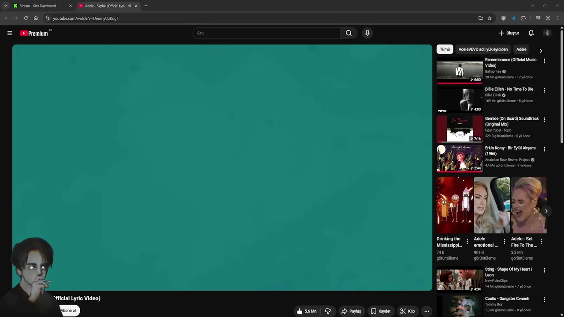Dislike the video with thumbs down

tap(328, 311)
